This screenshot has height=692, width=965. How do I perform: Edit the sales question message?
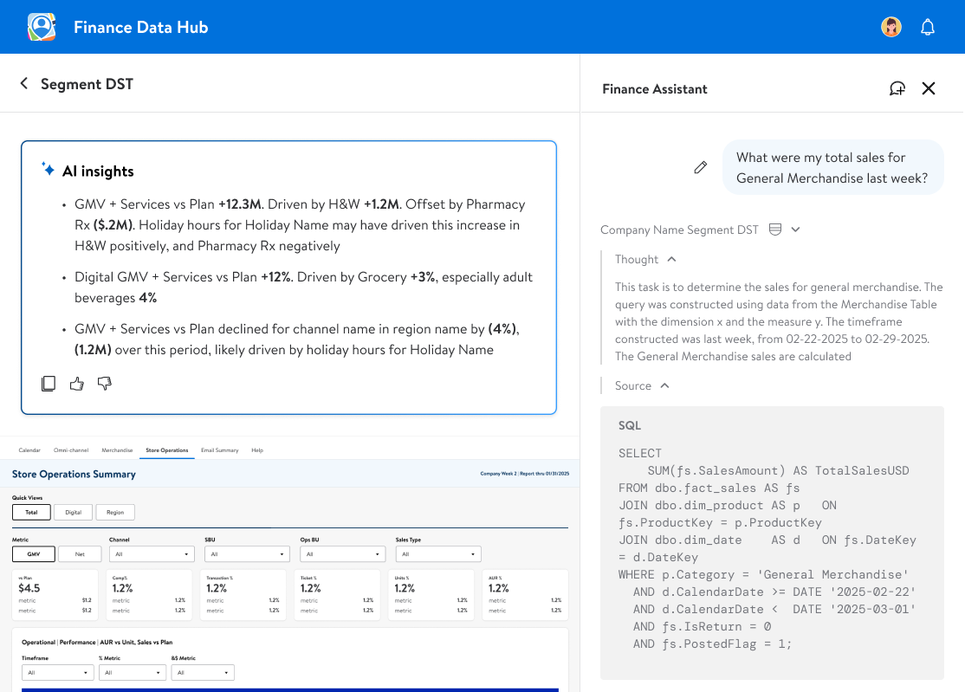click(x=701, y=167)
